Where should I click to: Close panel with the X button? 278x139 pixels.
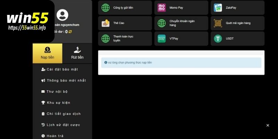pyautogui.click(x=268, y=125)
